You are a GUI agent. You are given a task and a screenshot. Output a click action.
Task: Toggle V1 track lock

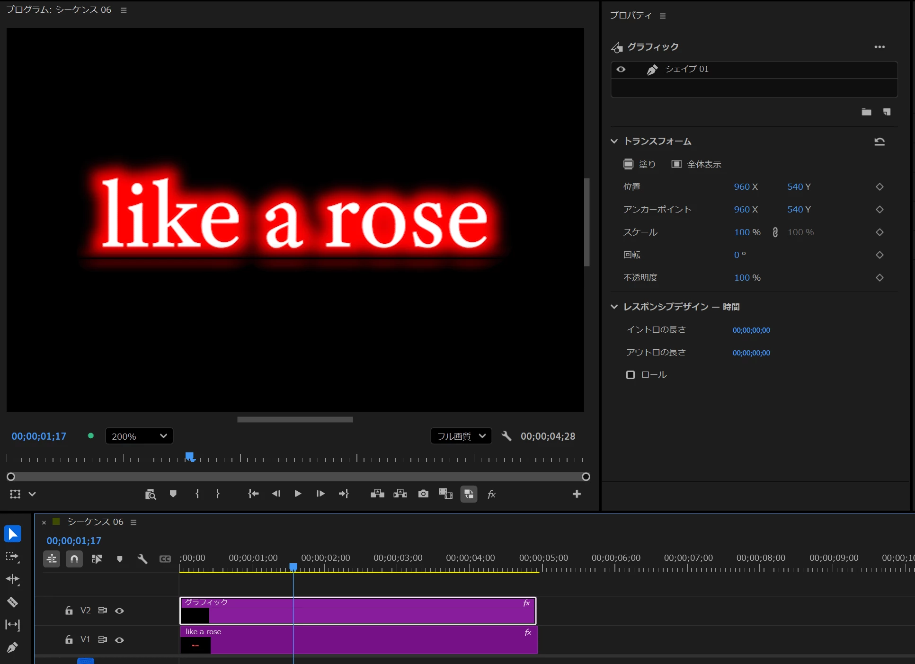click(x=69, y=640)
